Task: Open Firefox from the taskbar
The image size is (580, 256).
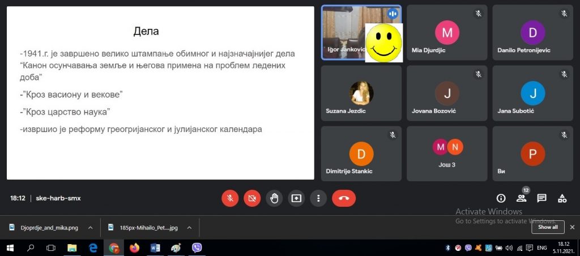Action: click(134, 248)
